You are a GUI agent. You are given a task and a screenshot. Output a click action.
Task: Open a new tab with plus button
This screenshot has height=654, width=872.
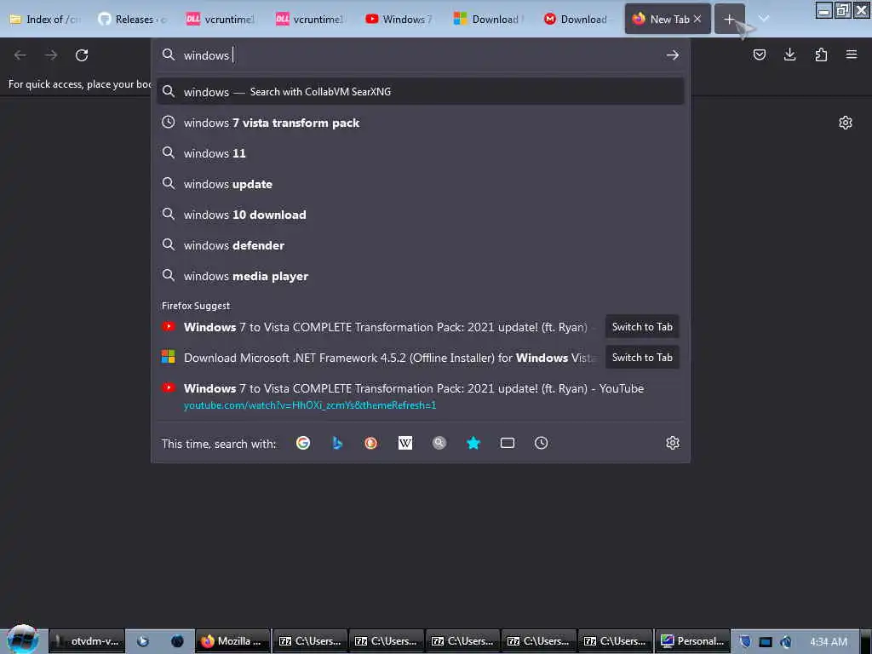[x=729, y=20]
